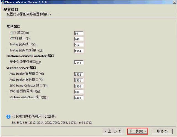Click the Auto Deploy management port field 6502
This screenshot has height=137, width=177.
point(79,74)
